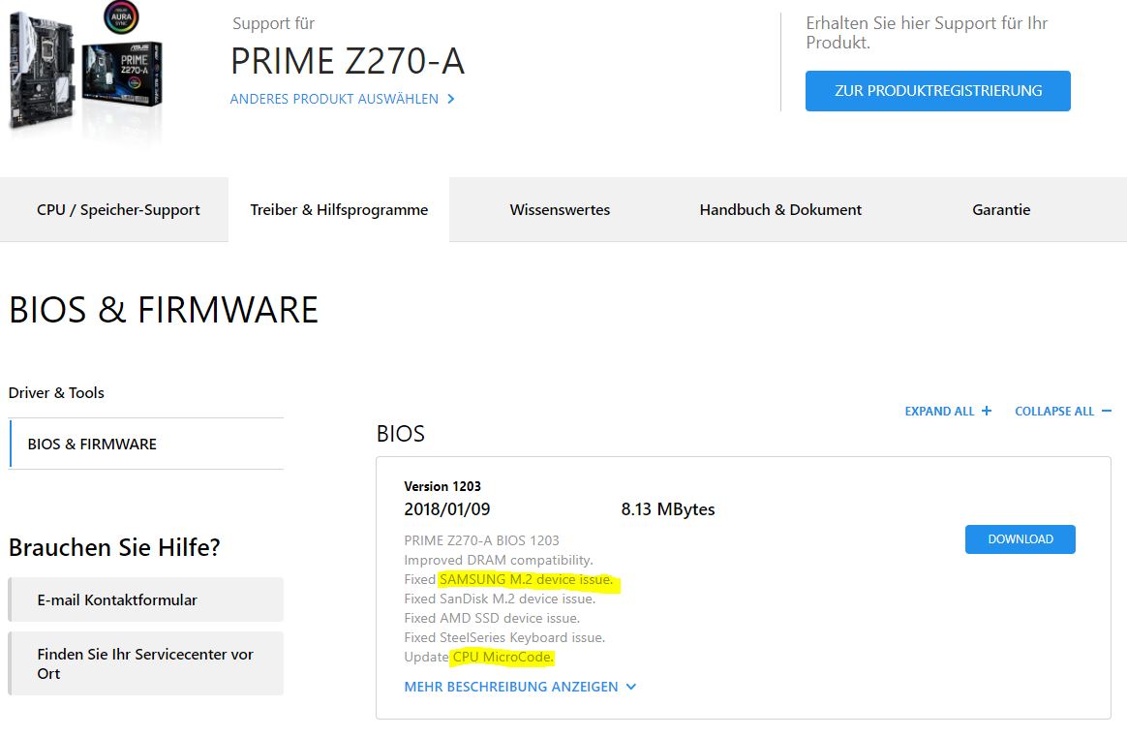Click the Improved DRAM compatibility line

click(498, 560)
